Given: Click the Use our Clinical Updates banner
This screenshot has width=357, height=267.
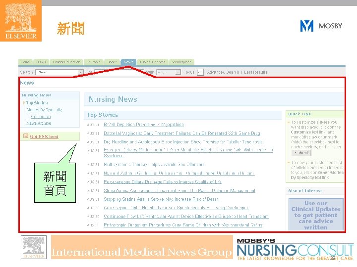Looking at the screenshot, I should (316, 215).
